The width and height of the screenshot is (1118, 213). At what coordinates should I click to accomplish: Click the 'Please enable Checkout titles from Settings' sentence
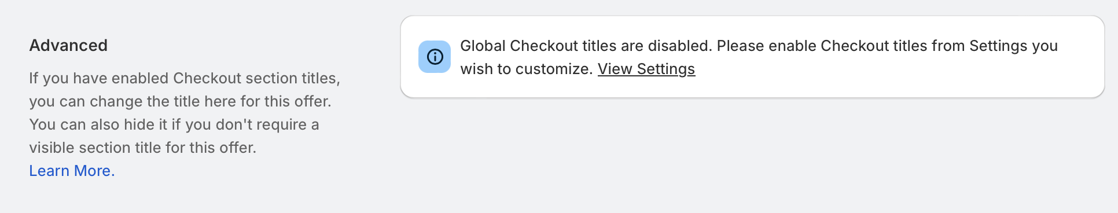click(887, 46)
